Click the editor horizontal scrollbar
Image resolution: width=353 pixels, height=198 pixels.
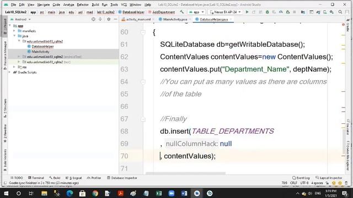click(x=185, y=173)
